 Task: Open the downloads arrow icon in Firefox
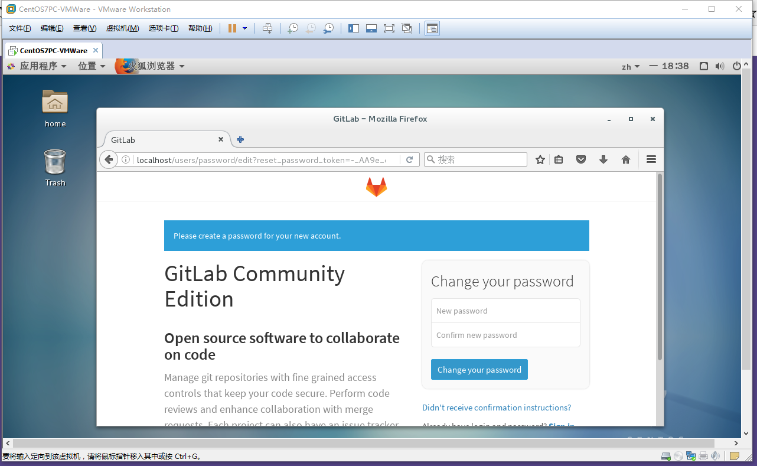603,159
